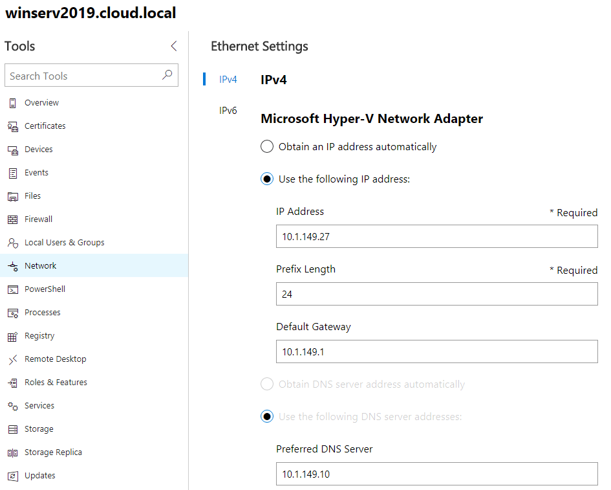Viewport: 611px width, 490px height.
Task: Click the Updates icon in the sidebar
Action: pyautogui.click(x=12, y=476)
